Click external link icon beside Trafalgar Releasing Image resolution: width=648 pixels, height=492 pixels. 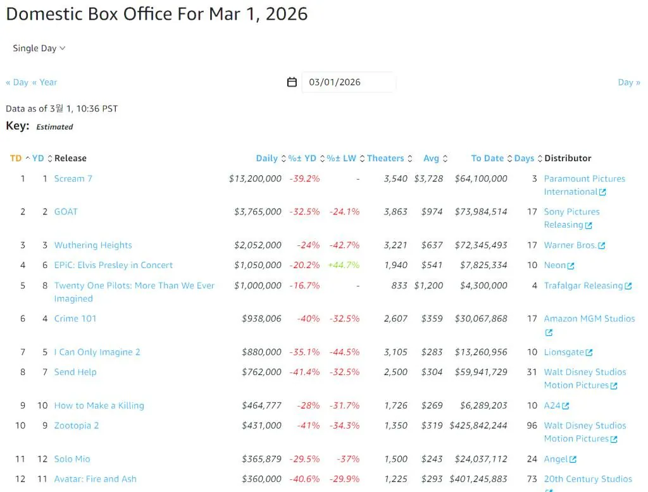[628, 286]
